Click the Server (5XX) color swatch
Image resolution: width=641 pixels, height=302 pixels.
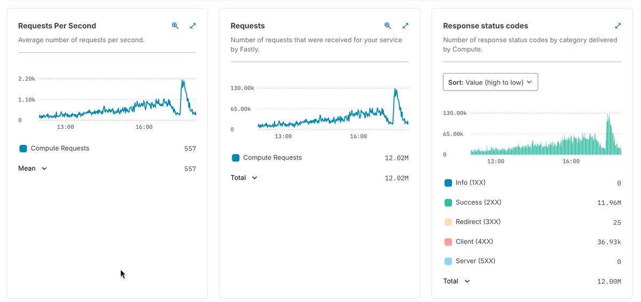pos(448,261)
